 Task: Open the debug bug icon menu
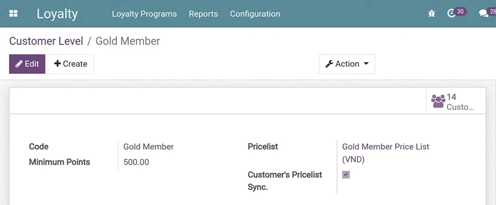tap(432, 14)
